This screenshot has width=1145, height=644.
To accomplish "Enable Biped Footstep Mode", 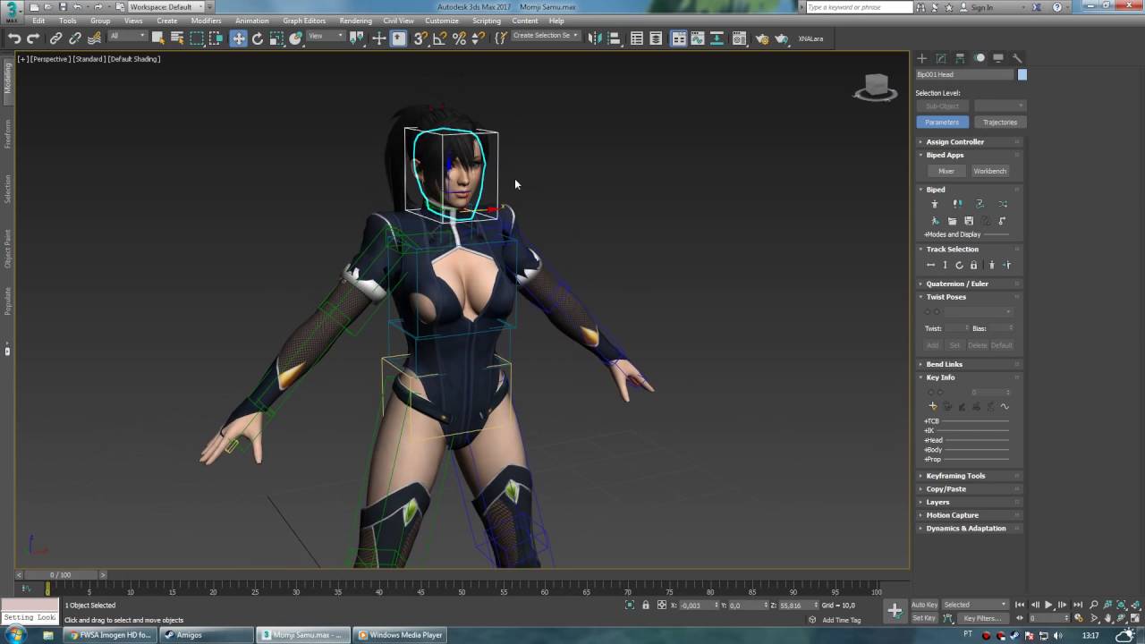I will (957, 204).
